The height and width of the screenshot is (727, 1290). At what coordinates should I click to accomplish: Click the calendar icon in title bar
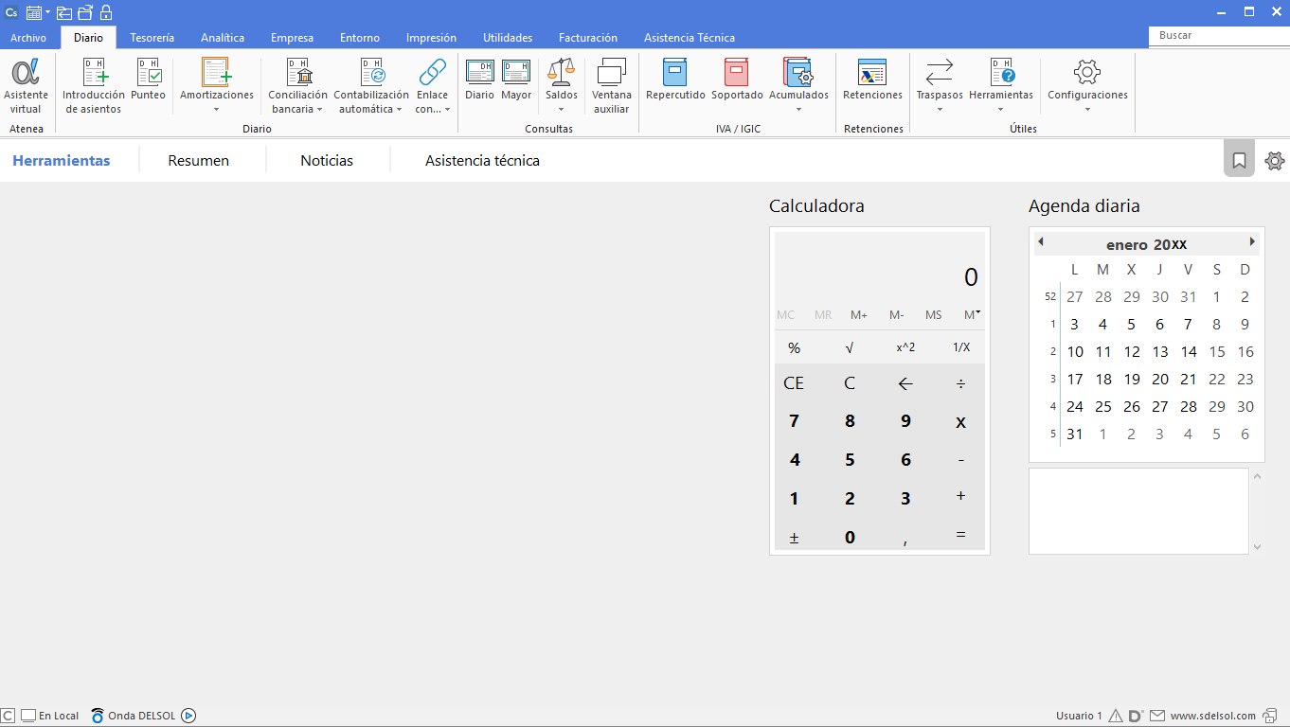34,12
